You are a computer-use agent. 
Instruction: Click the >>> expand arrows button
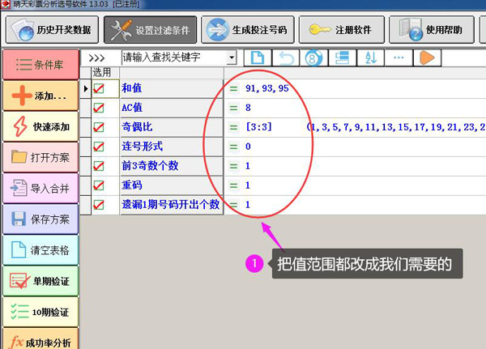pos(97,58)
